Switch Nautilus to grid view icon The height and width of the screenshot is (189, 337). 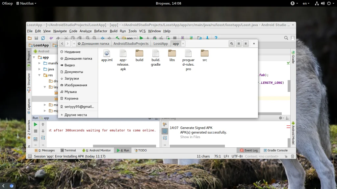(239, 44)
